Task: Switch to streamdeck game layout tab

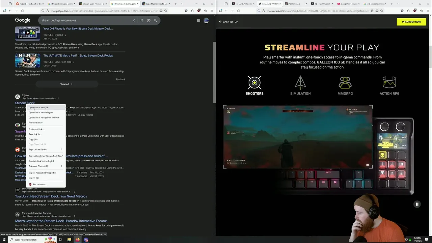Action: click(61, 4)
